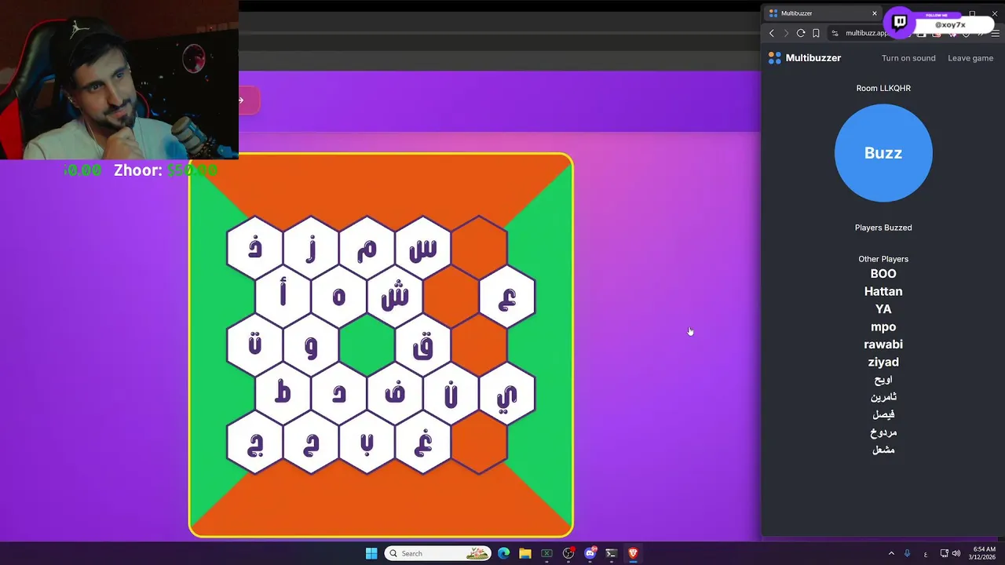Click player name ziyad

pyautogui.click(x=883, y=362)
